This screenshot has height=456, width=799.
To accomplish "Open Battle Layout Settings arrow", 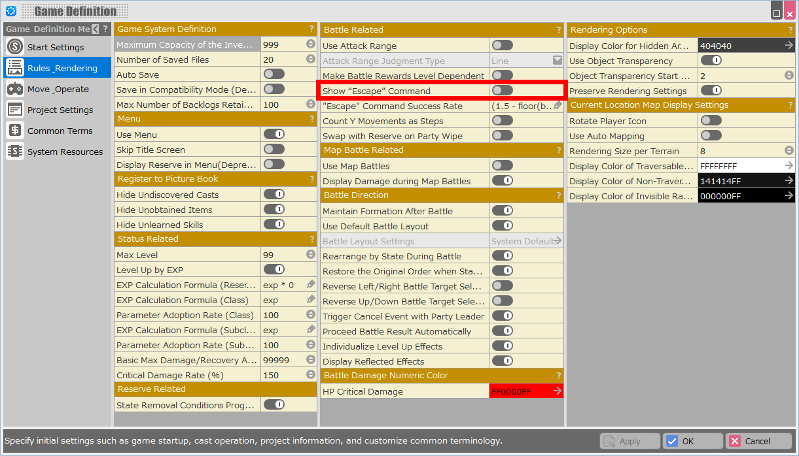I will [x=557, y=241].
